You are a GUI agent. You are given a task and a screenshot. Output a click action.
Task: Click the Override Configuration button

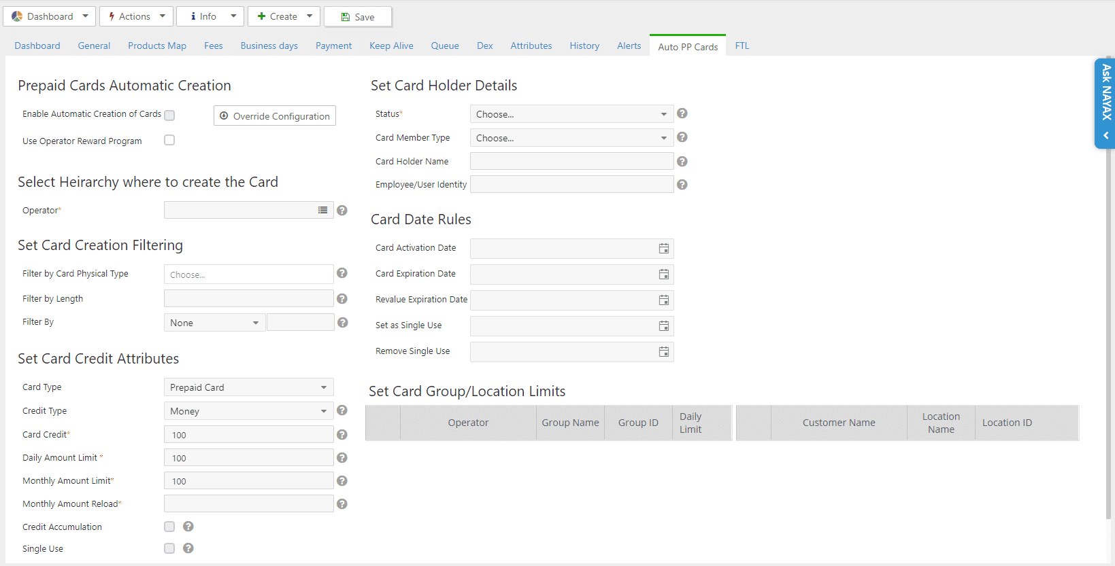pos(275,116)
